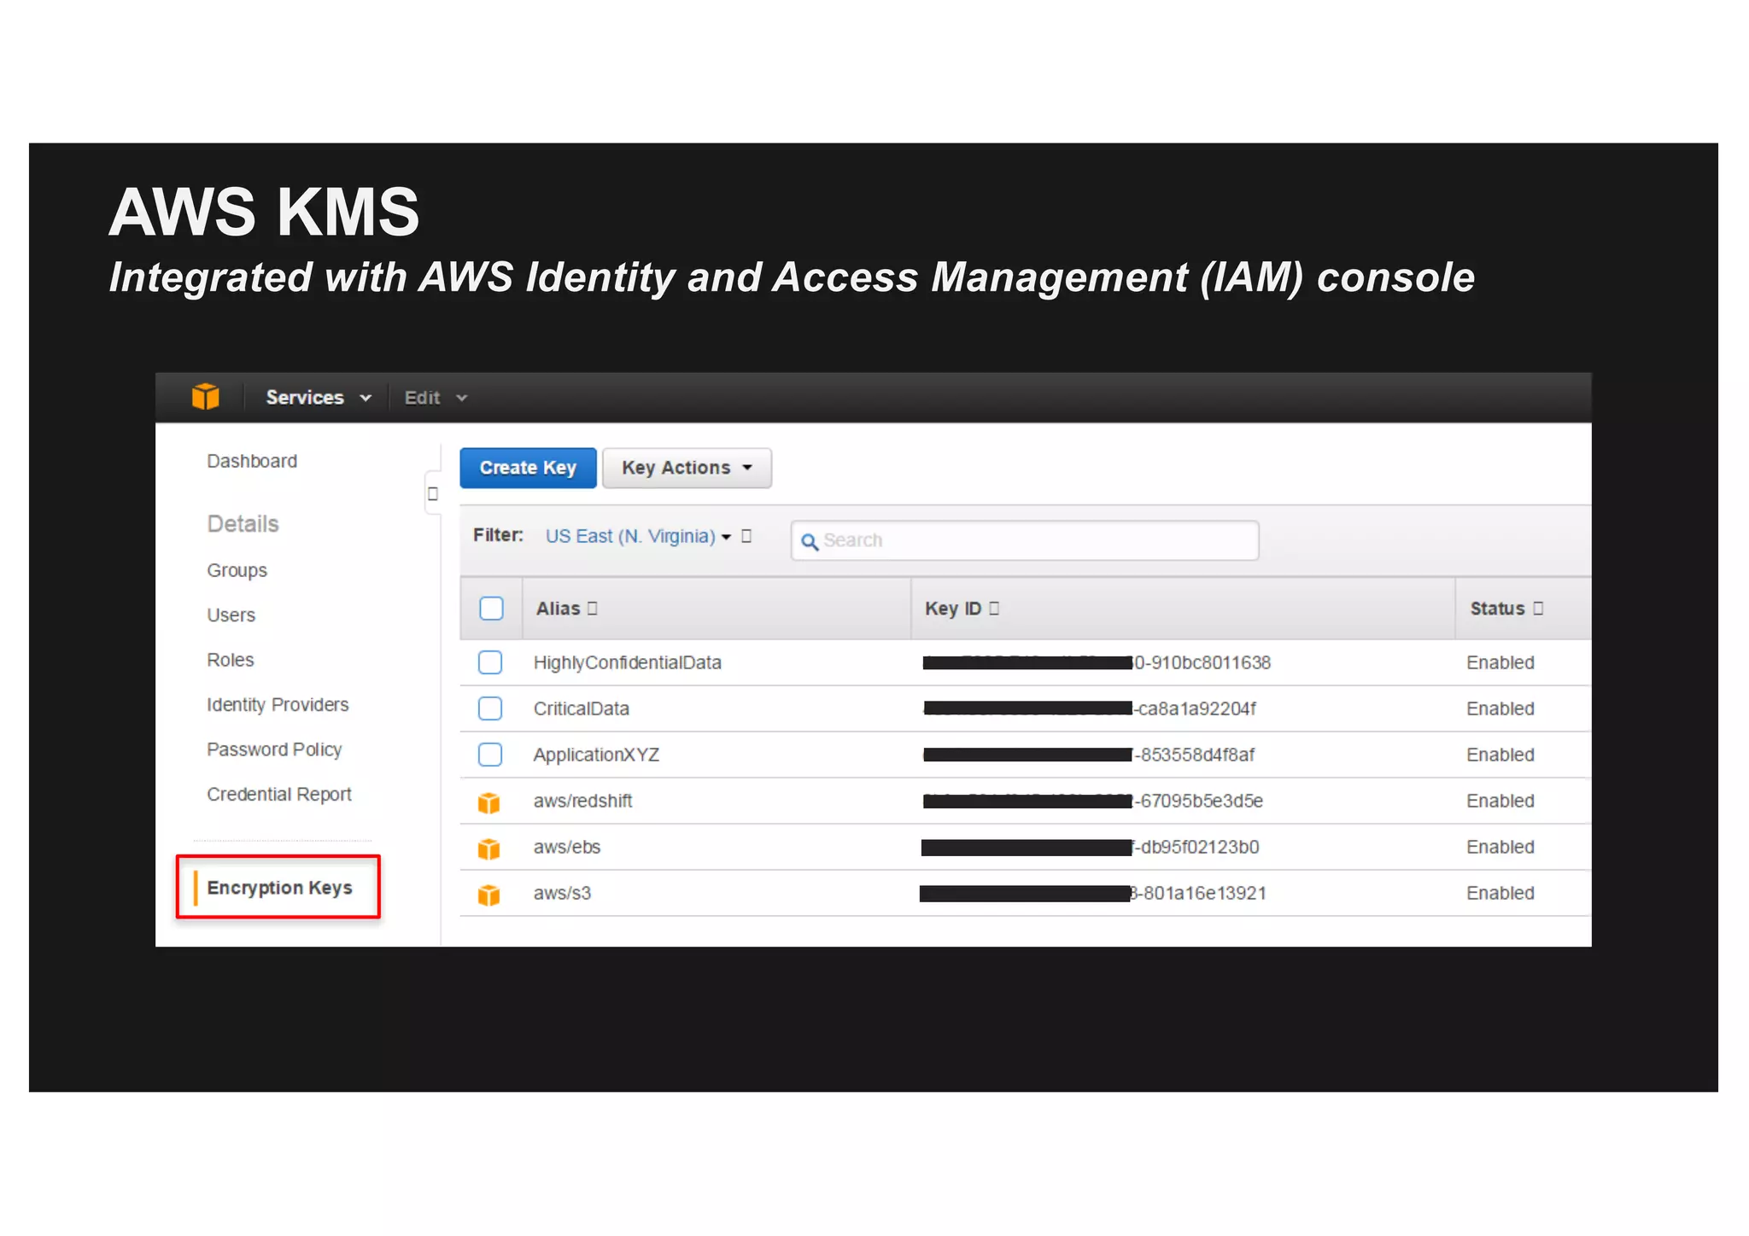Click Enabled status of aws/ebs row
The height and width of the screenshot is (1236, 1749).
pyautogui.click(x=1500, y=847)
